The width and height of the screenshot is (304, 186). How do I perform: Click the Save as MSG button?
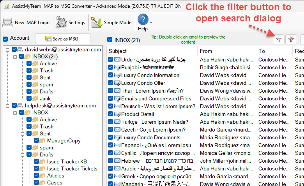[x=62, y=39]
